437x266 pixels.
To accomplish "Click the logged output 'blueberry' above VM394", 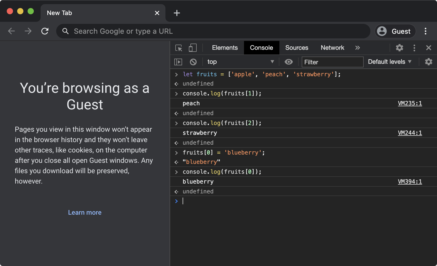I will [x=198, y=181].
